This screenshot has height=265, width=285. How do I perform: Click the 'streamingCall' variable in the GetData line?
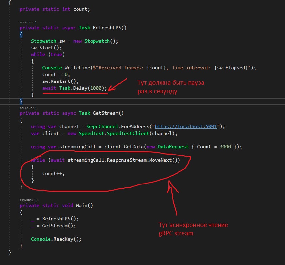78,147
